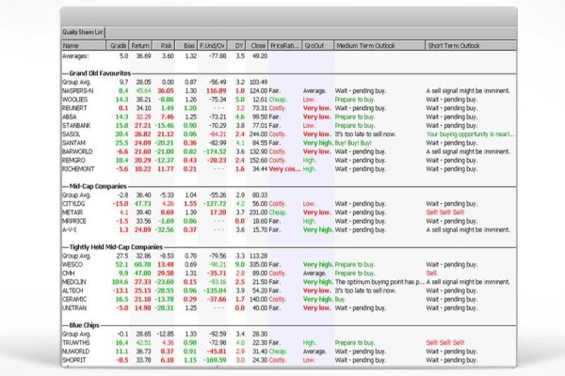Select the SANTAM share row
Viewport: 565px width, 376px height.
288,143
